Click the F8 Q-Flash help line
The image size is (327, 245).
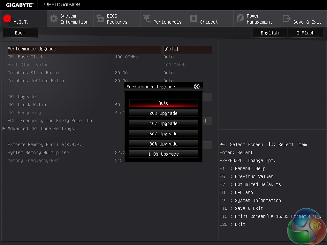(236, 192)
